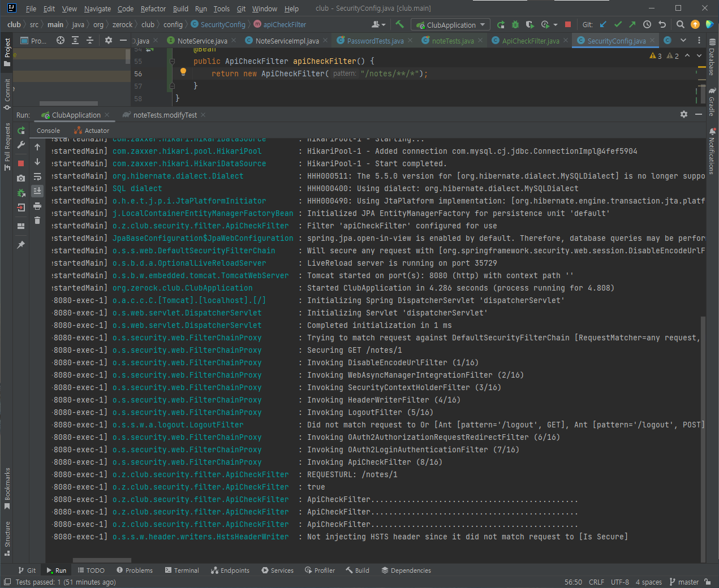Open the Profile run options dropdown arrow
Viewport: 719px width, 588px height.
[x=556, y=25]
